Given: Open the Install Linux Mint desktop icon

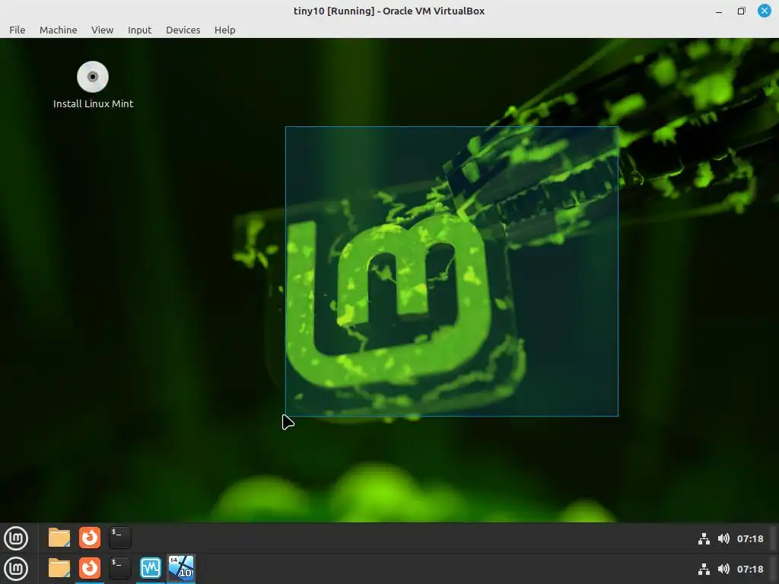Looking at the screenshot, I should [x=93, y=85].
